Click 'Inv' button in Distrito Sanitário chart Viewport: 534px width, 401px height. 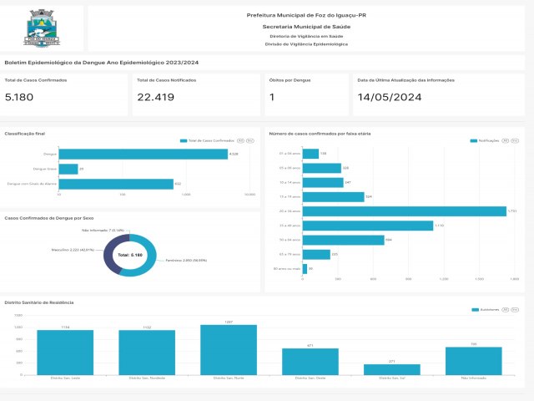tap(515, 310)
